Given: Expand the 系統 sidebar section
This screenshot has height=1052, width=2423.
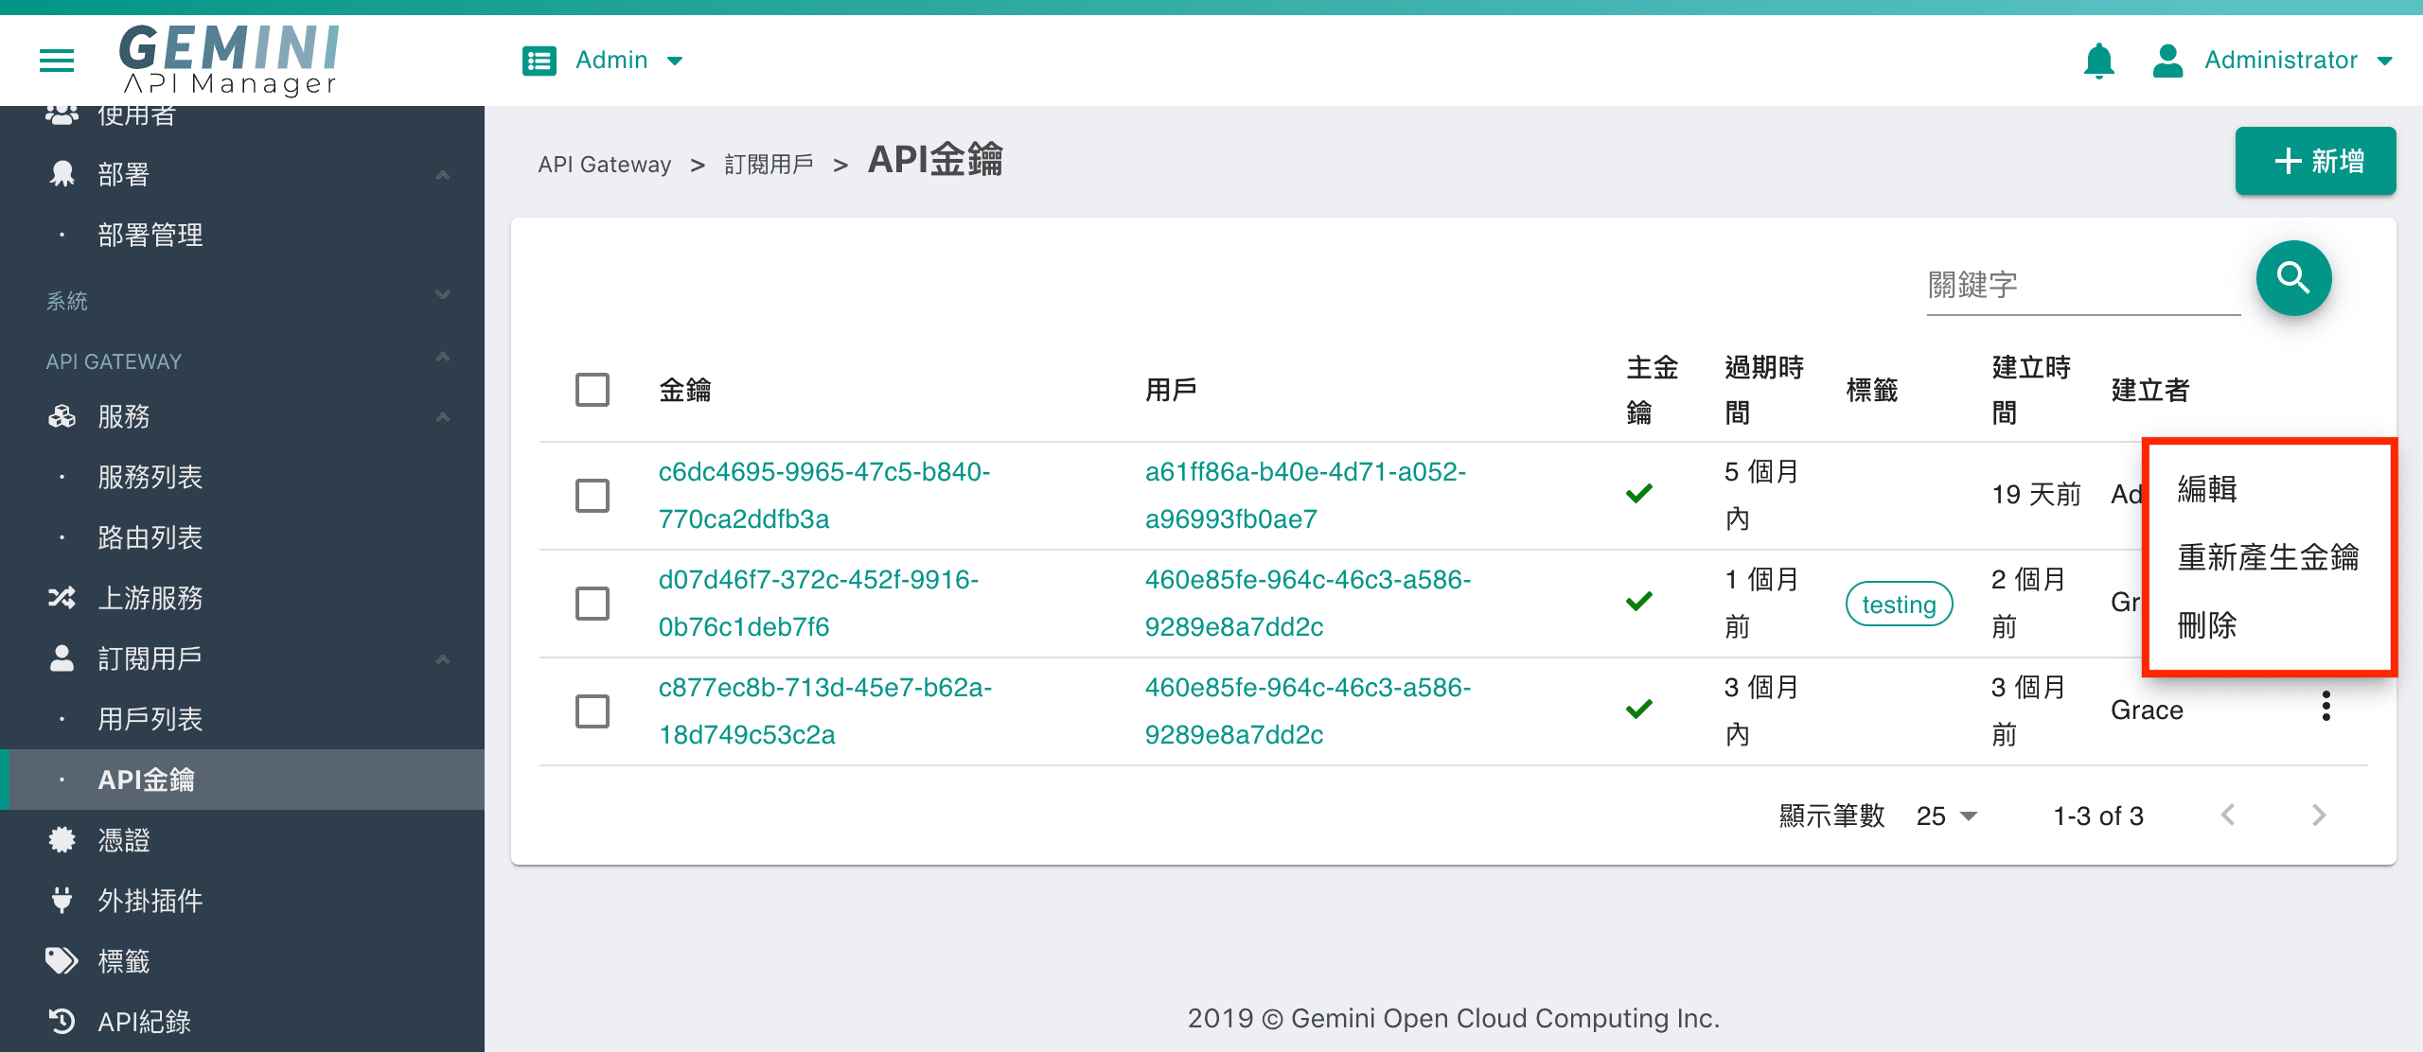Looking at the screenshot, I should point(442,295).
